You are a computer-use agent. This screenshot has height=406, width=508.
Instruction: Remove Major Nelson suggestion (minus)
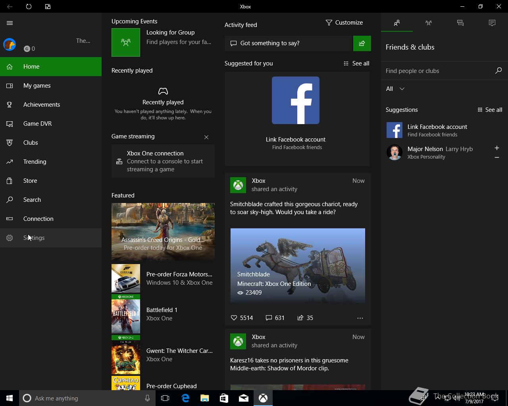pyautogui.click(x=497, y=157)
